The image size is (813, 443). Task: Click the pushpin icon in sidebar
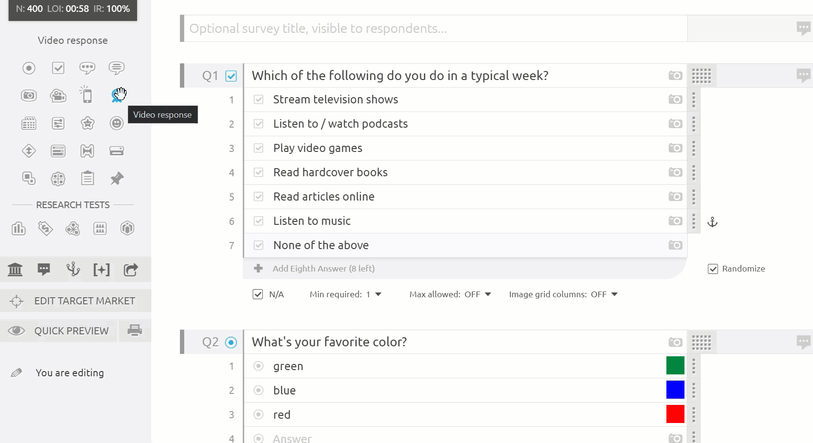pos(117,179)
